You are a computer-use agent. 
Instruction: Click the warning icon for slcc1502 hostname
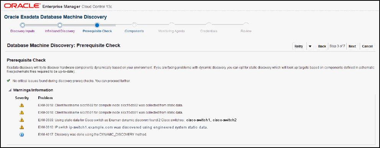(x=22, y=105)
